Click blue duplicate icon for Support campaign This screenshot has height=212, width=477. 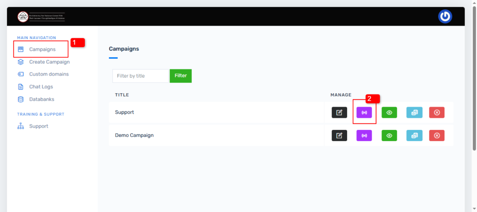[x=414, y=113]
